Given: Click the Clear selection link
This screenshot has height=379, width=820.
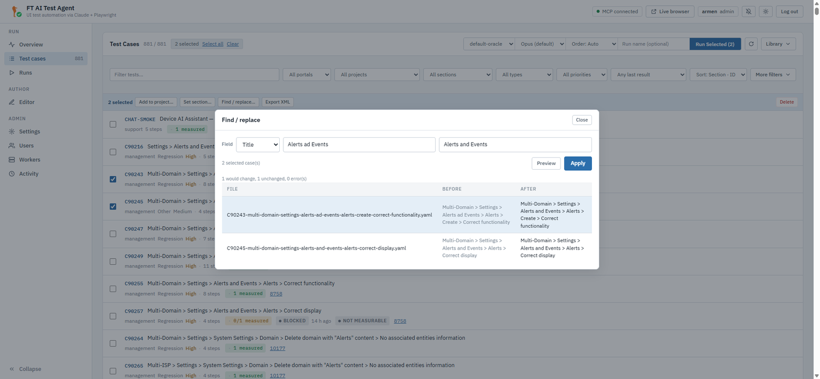Looking at the screenshot, I should tap(233, 44).
